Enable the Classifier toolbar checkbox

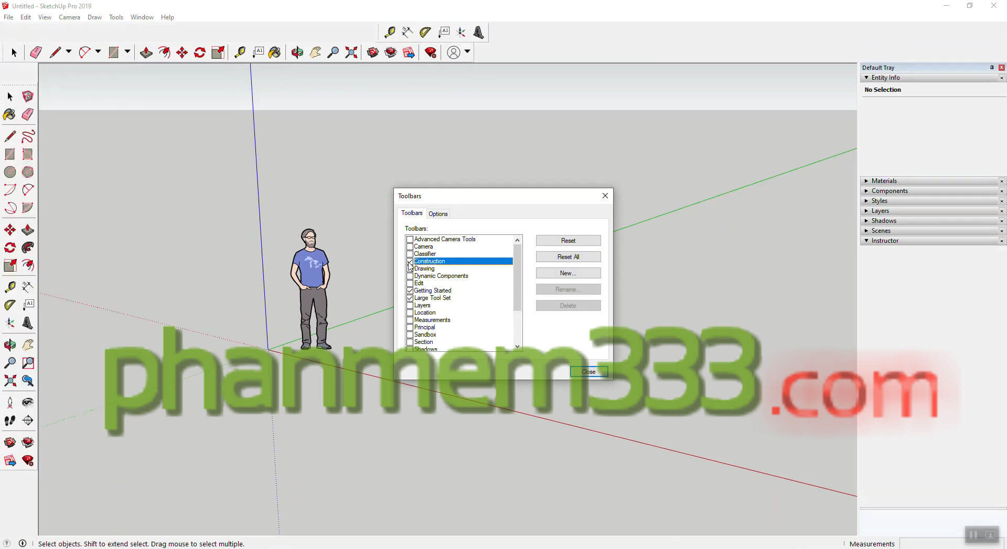pos(410,254)
